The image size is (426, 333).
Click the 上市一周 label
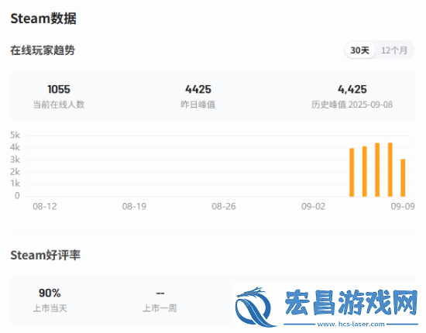(x=160, y=308)
